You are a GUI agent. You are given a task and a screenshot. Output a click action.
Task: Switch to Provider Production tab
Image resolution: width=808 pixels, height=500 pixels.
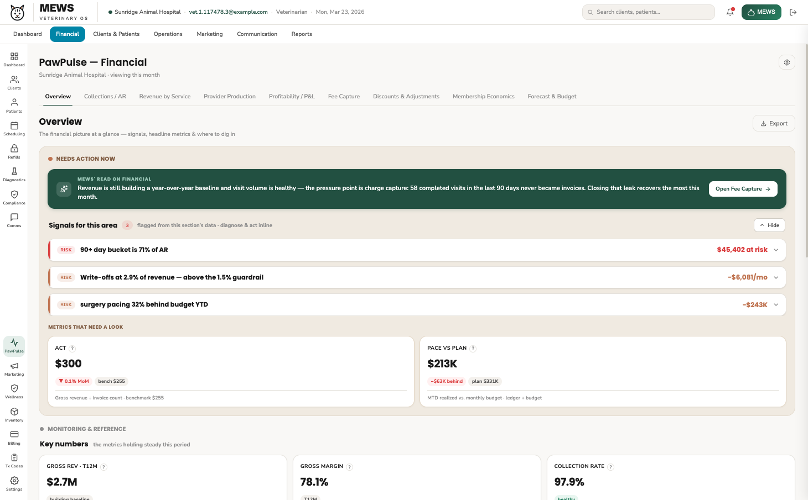tap(230, 97)
